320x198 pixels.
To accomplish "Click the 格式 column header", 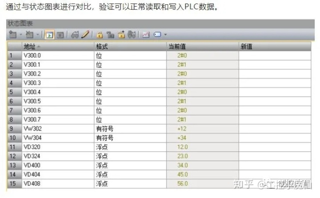I will point(130,47).
